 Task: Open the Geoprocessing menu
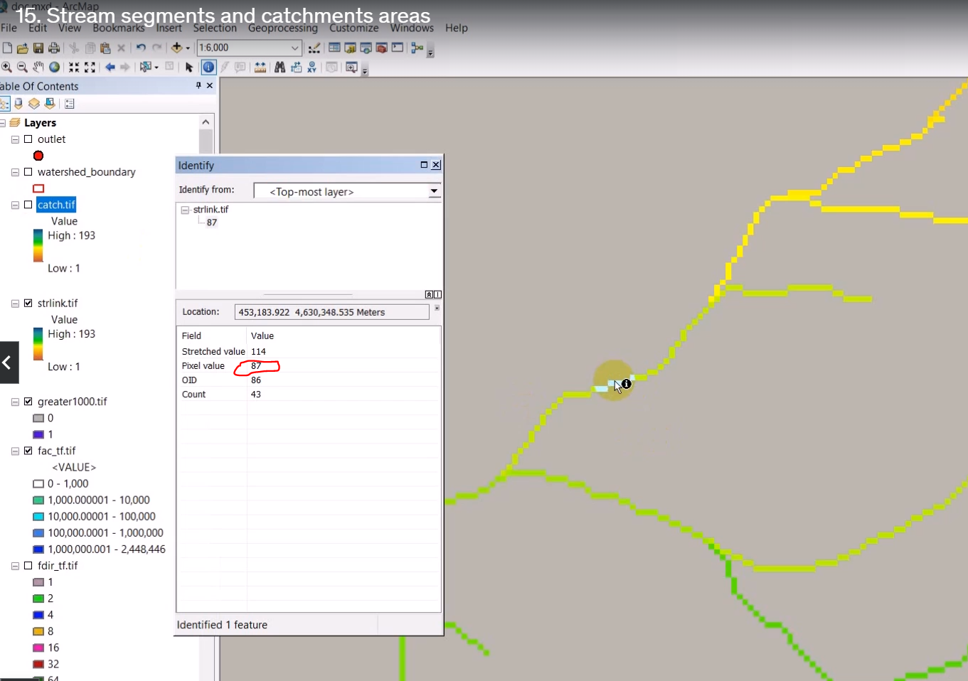click(282, 28)
